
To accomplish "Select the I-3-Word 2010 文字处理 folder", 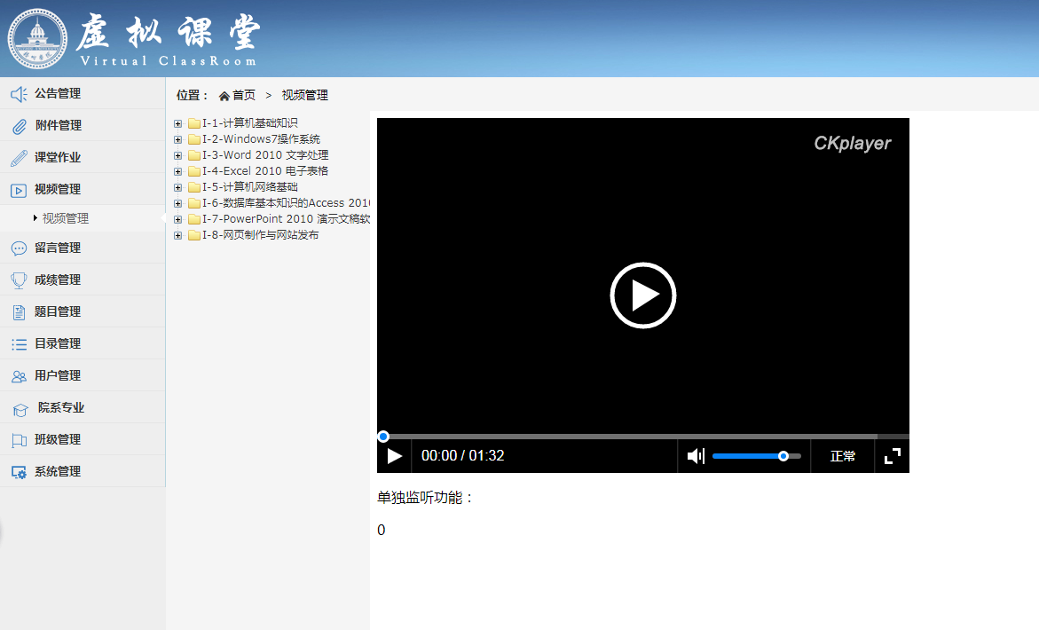I will 265,155.
